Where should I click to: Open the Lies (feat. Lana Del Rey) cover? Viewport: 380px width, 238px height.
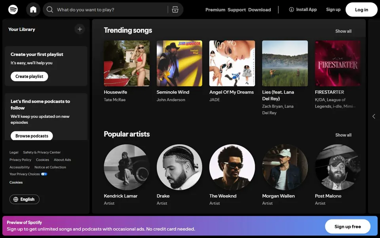click(285, 63)
